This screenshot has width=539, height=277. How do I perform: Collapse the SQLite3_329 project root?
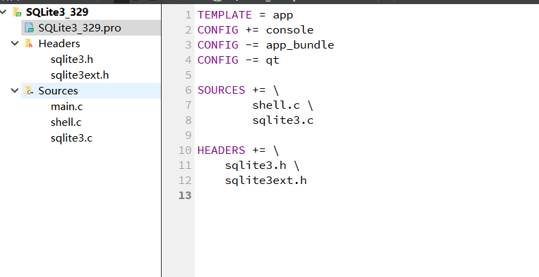click(x=3, y=12)
